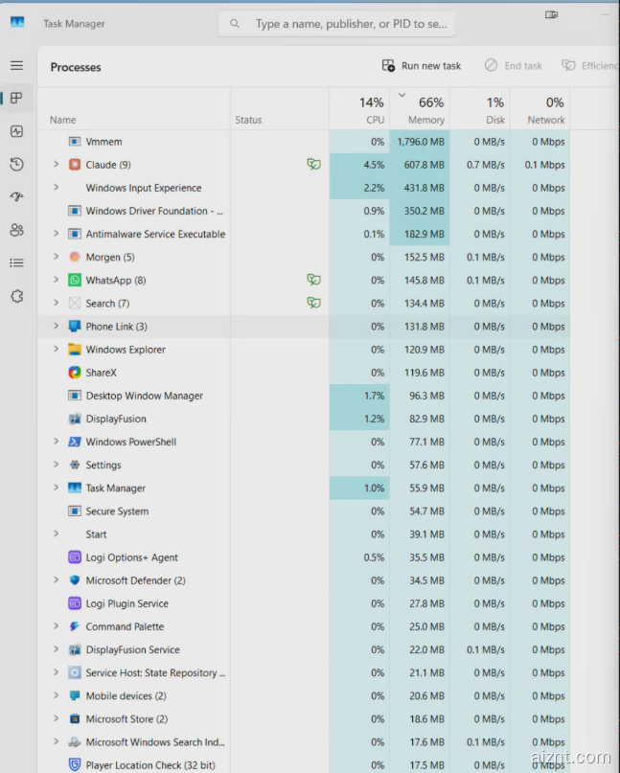Open the Services icon in sidebar
Screen dimensions: 620x773
(17, 296)
